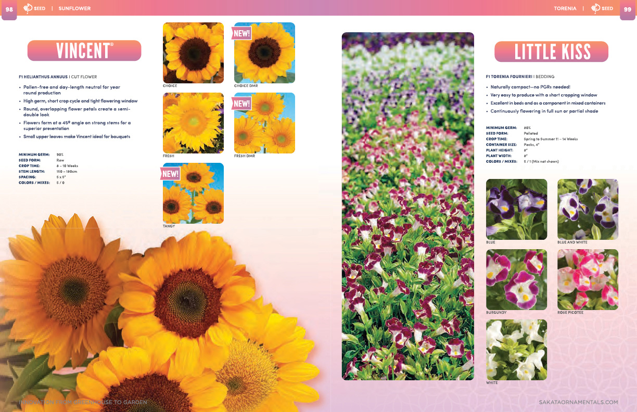The height and width of the screenshot is (412, 637).
Task: Open the Choice sunflower thumbnail
Action: (193, 53)
